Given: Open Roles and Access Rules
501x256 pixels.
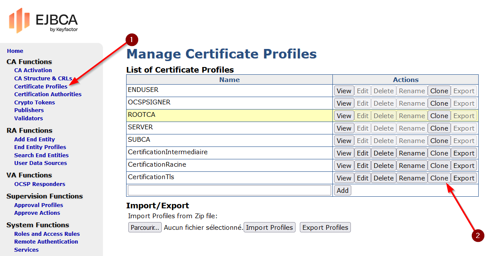Looking at the screenshot, I should tap(47, 234).
